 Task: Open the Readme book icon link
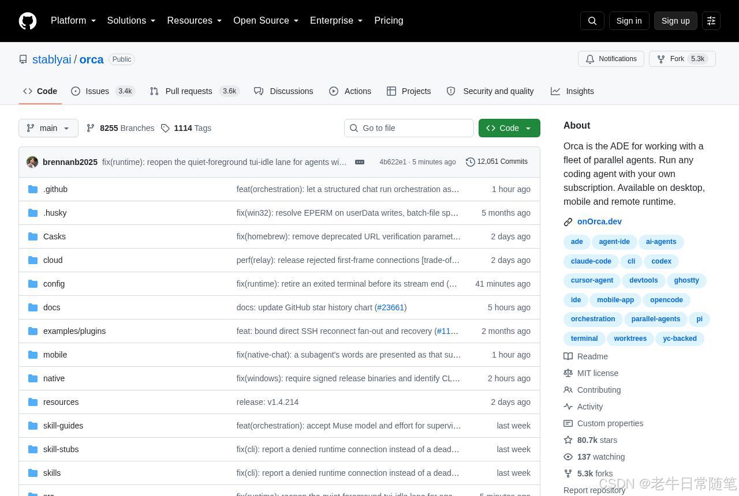tap(568, 356)
